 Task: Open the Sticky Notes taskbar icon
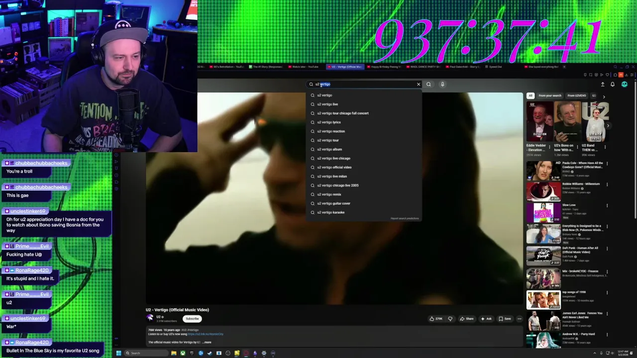237,353
